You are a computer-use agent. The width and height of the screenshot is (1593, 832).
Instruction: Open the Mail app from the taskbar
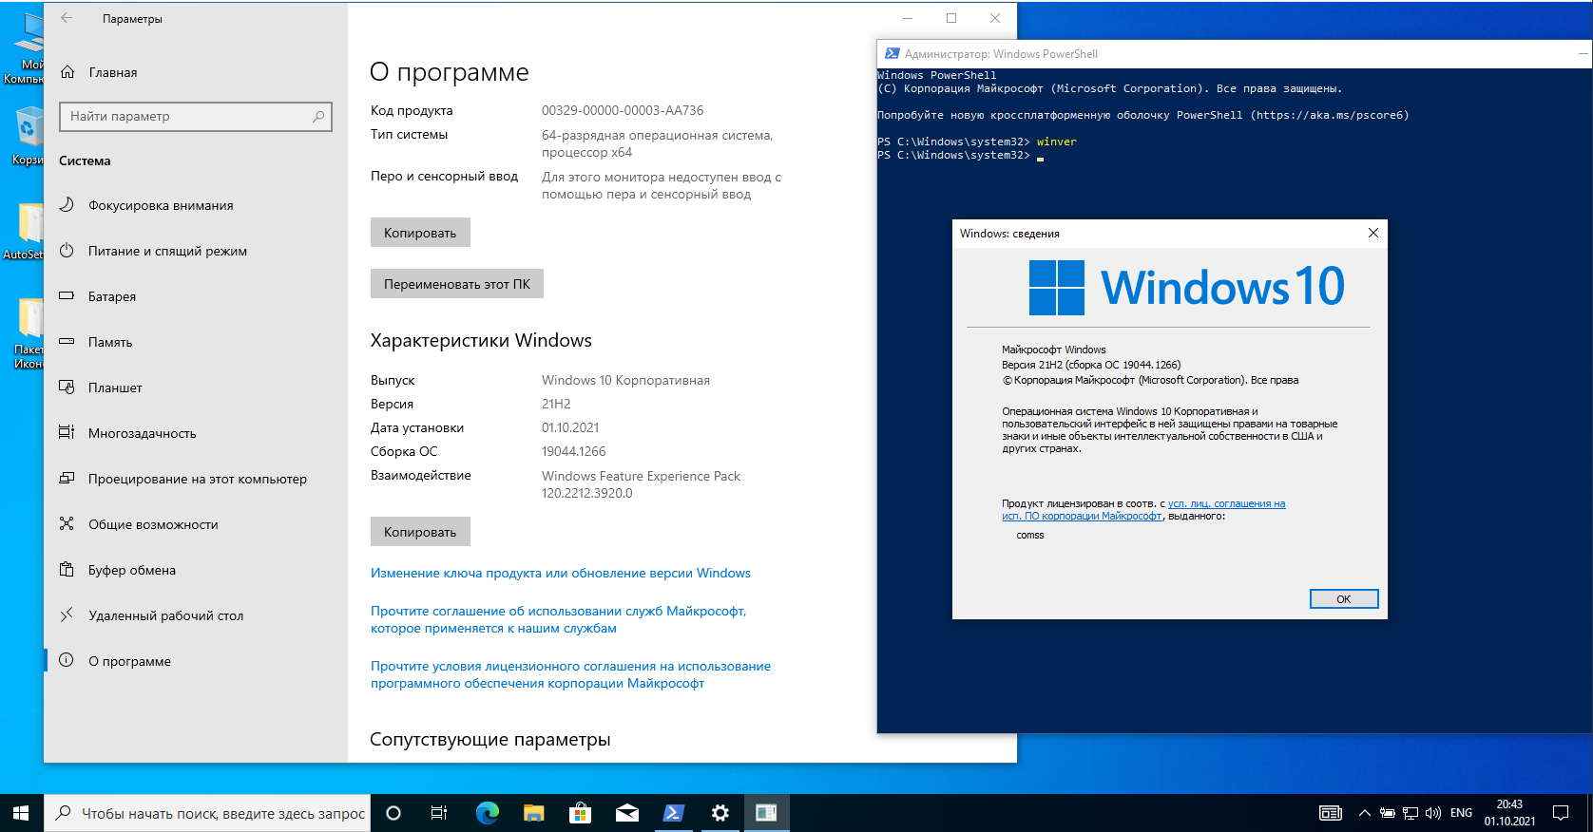[627, 813]
